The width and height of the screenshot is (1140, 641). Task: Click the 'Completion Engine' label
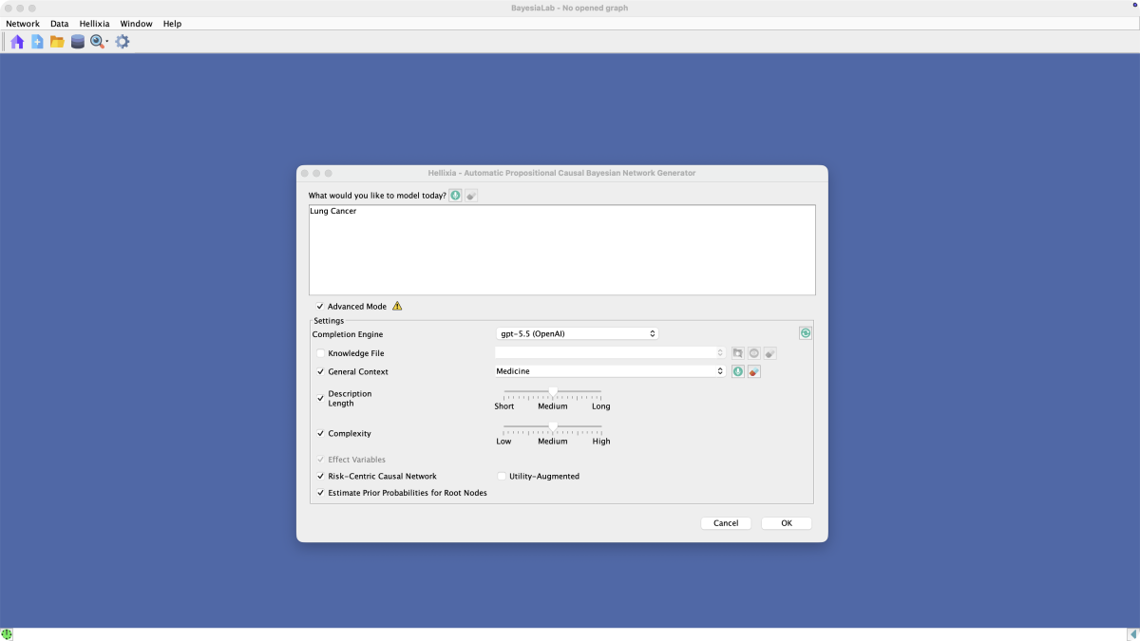[348, 334]
